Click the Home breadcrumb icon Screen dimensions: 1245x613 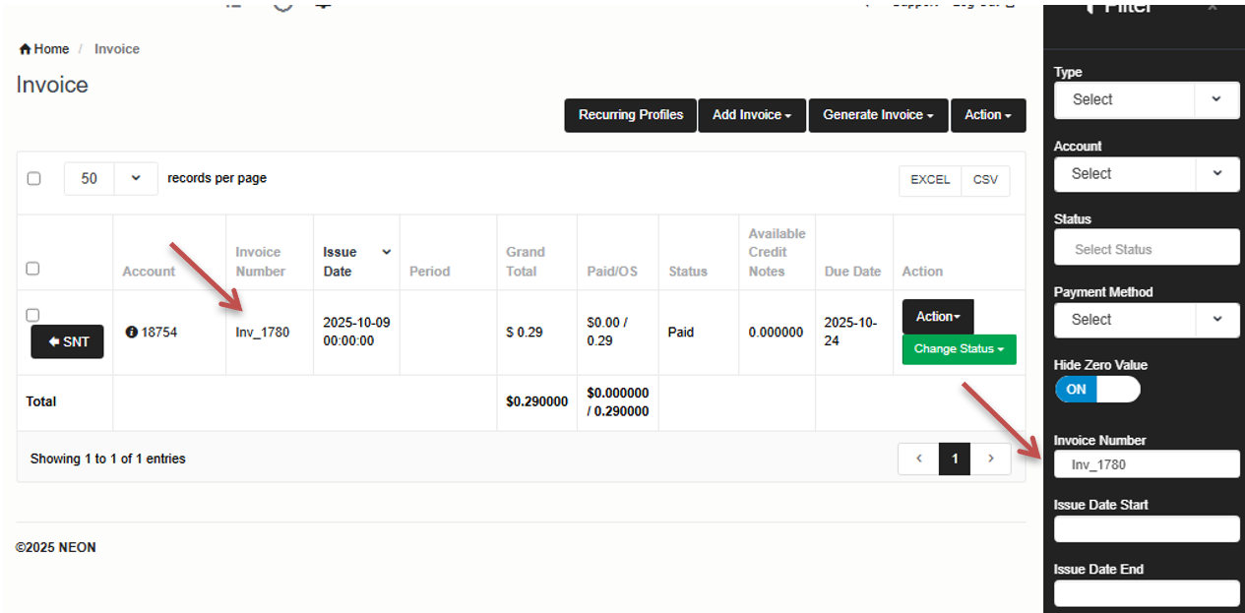pyautogui.click(x=25, y=49)
